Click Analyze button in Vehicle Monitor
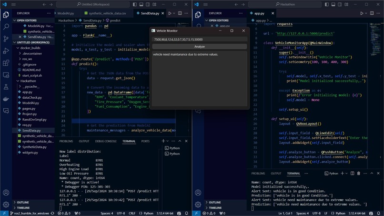 pyautogui.click(x=200, y=47)
